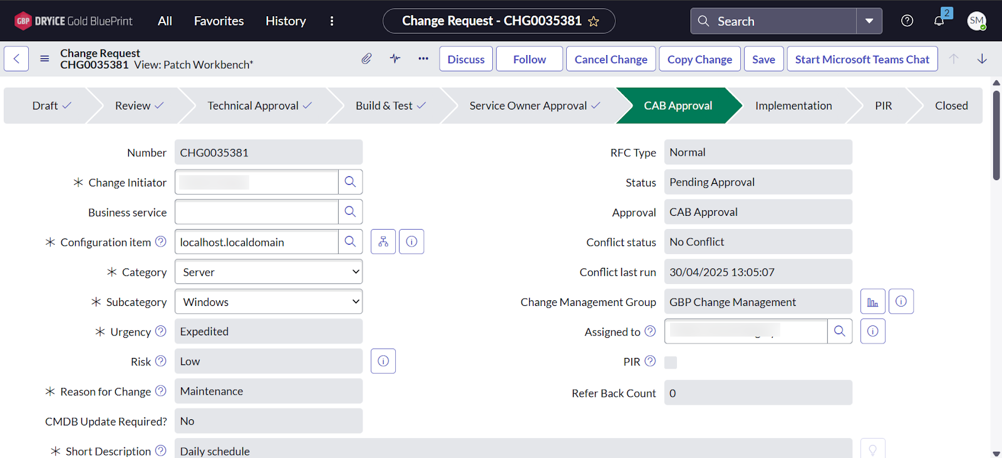Click the Start Microsoft Teams Chat button
The height and width of the screenshot is (458, 1002).
862,59
